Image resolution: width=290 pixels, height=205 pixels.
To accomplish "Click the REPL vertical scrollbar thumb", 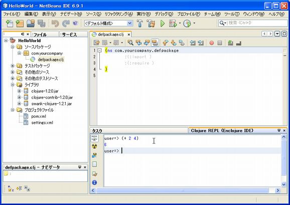I will 283,158.
